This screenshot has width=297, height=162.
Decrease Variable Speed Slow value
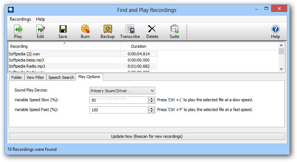[151, 102]
